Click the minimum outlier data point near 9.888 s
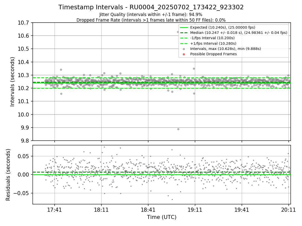 click(x=178, y=129)
